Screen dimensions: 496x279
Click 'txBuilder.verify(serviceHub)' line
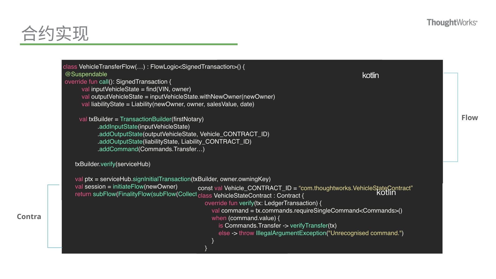click(113, 164)
